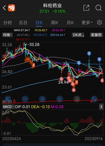The image size is (105, 146).
Task: Jump to earliest with double-left arrow
Action: click(x=8, y=99)
